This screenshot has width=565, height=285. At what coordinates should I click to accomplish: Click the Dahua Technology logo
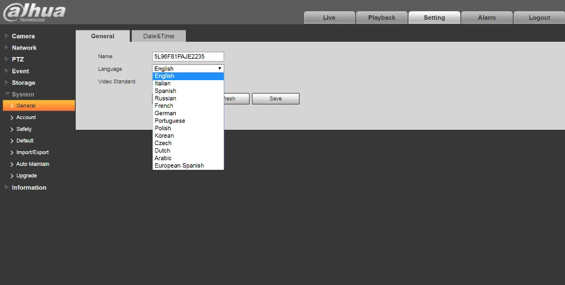pyautogui.click(x=34, y=12)
